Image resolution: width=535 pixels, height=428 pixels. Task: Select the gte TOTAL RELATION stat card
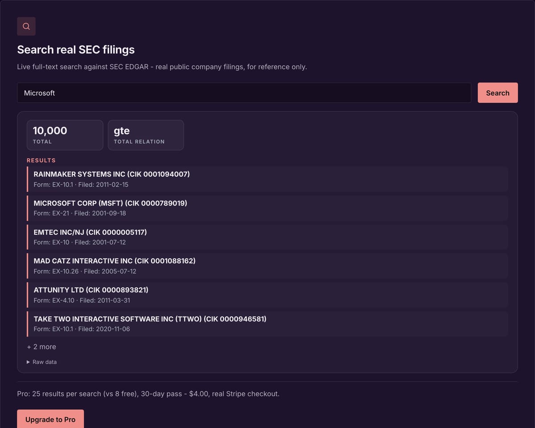146,135
